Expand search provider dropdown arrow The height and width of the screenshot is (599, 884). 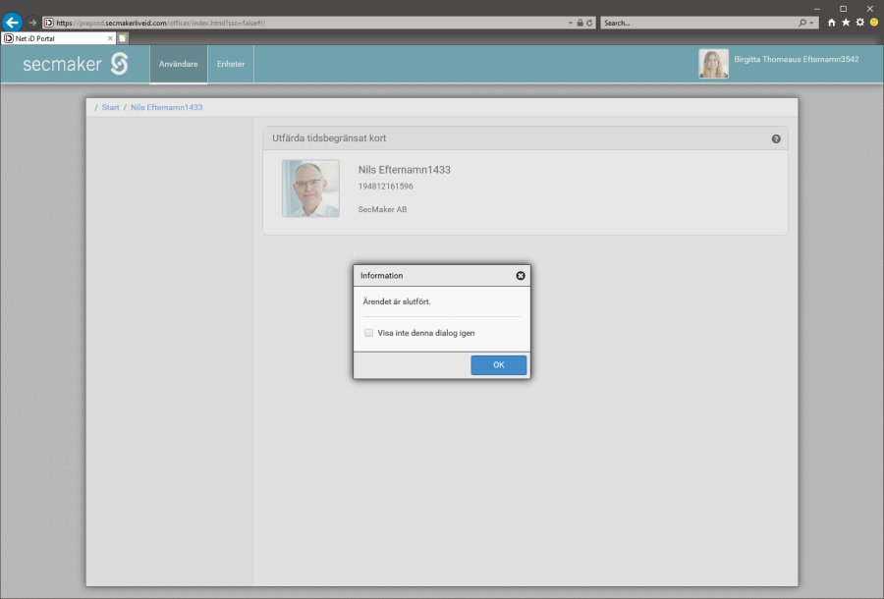[x=811, y=24]
